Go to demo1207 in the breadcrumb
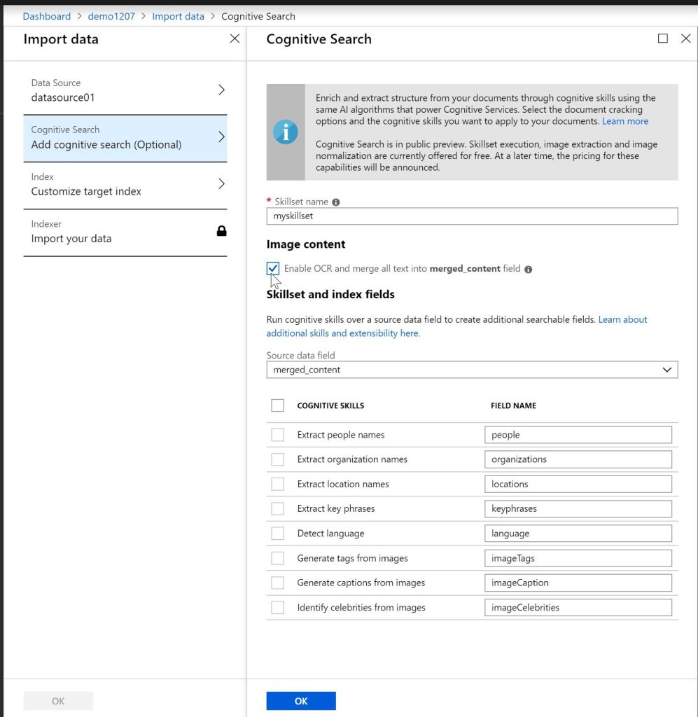Viewport: 698px width, 717px height. (x=111, y=16)
